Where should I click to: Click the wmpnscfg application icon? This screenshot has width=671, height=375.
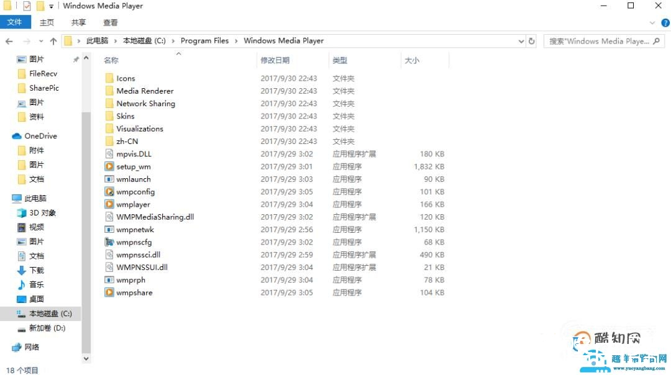click(109, 242)
